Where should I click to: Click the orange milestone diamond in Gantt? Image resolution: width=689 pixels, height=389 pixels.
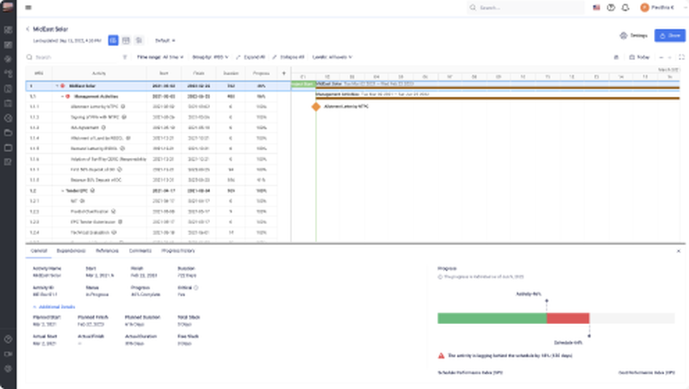pyautogui.click(x=316, y=106)
